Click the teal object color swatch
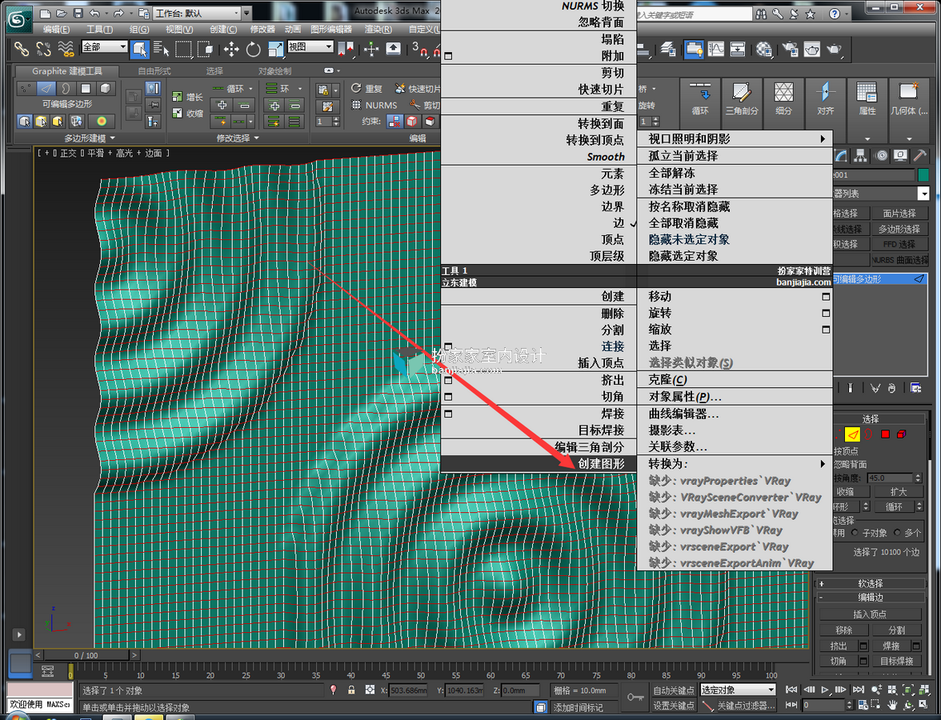The height and width of the screenshot is (720, 941). pyautogui.click(x=923, y=174)
